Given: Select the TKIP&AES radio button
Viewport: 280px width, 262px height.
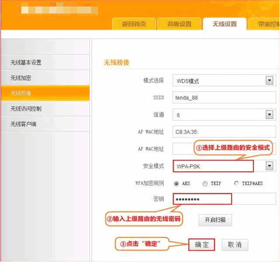Looking at the screenshot, I should pos(236,184).
